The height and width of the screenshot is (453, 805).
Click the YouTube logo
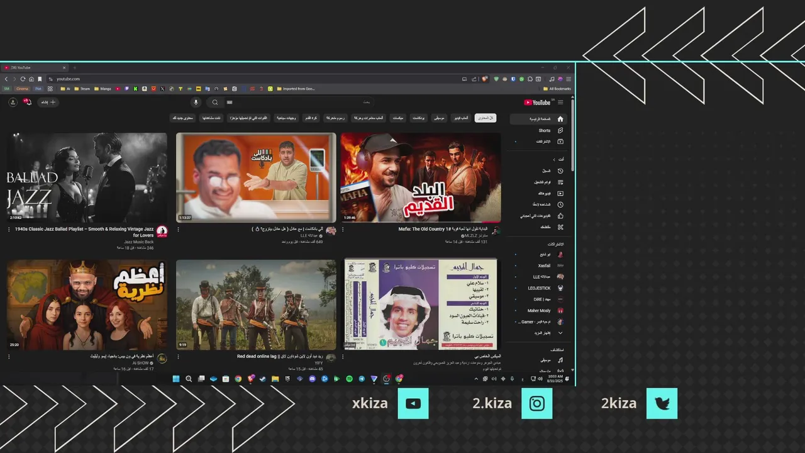[x=537, y=103]
